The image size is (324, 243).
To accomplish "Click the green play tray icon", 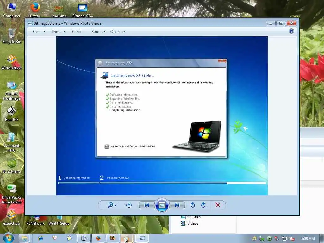I will coord(269,239).
